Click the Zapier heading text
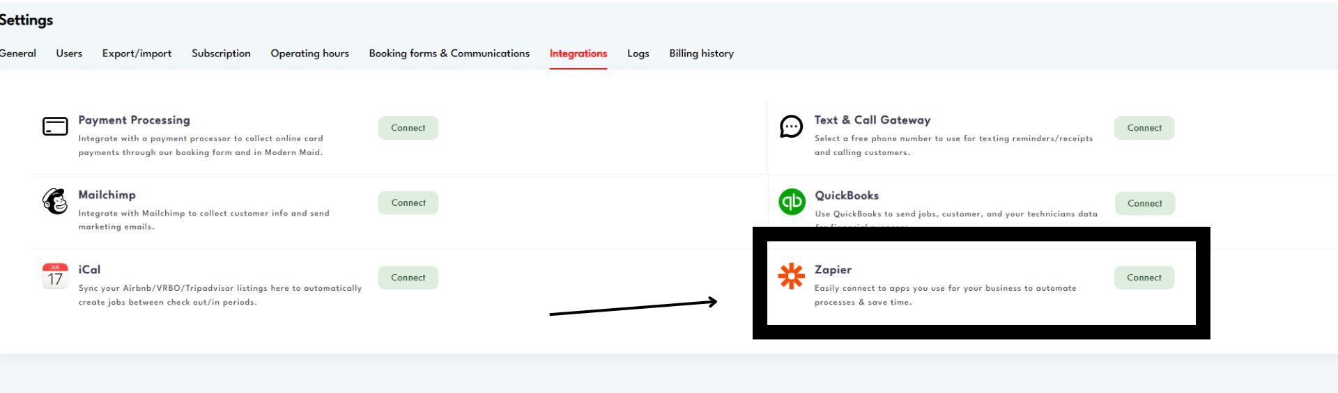 [x=833, y=270]
